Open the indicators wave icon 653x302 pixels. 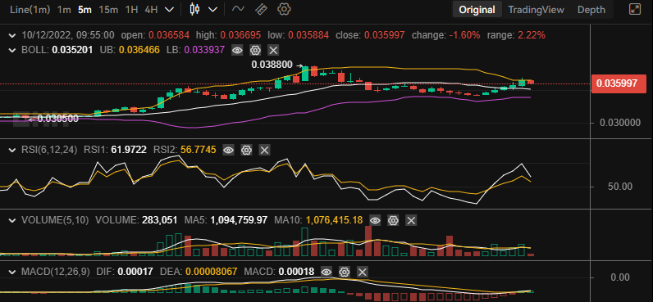pos(238,9)
